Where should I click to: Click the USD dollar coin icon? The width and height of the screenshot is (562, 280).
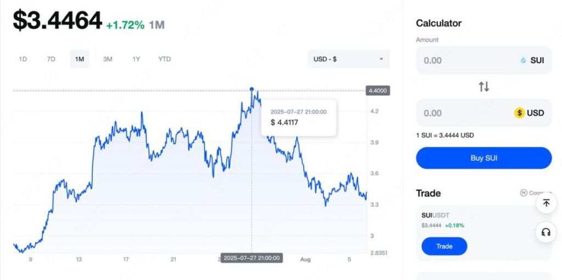click(x=519, y=113)
